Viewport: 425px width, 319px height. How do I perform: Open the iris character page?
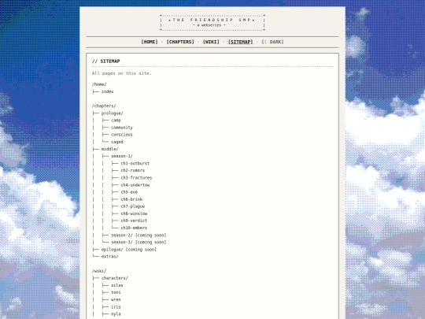[x=116, y=307]
